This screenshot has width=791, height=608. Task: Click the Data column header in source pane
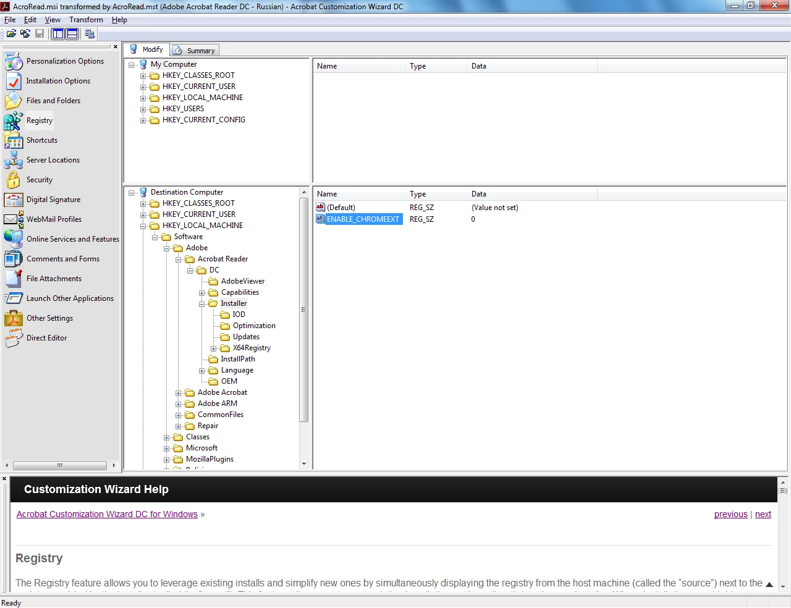(x=531, y=66)
